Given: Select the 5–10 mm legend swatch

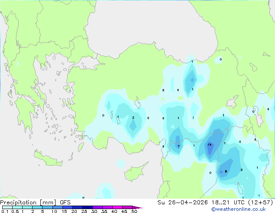Looking at the screenshot, I should 48,207.
